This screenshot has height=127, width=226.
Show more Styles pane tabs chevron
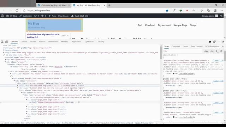223,46
